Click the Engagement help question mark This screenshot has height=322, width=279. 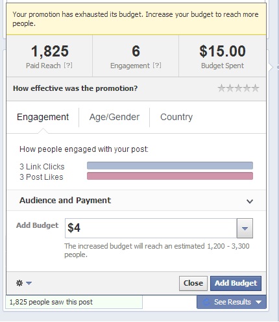click(157, 66)
